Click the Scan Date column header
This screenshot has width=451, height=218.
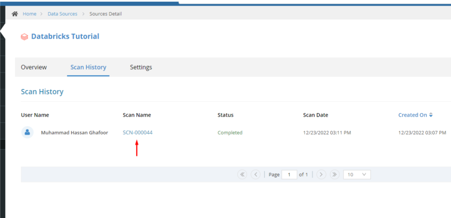315,115
